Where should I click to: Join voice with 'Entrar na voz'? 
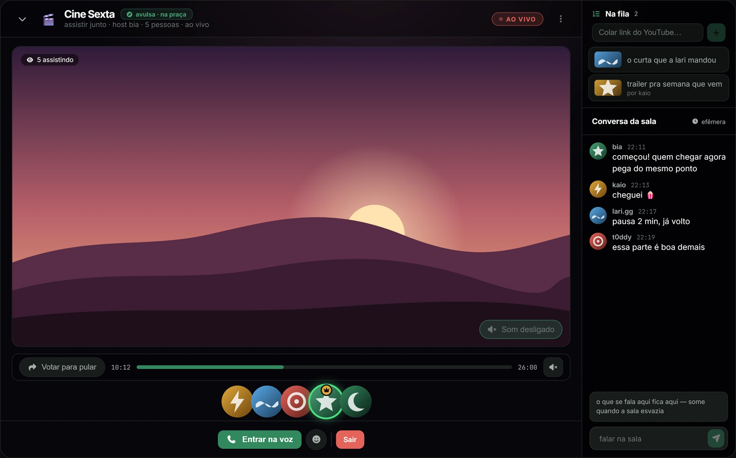(x=259, y=439)
